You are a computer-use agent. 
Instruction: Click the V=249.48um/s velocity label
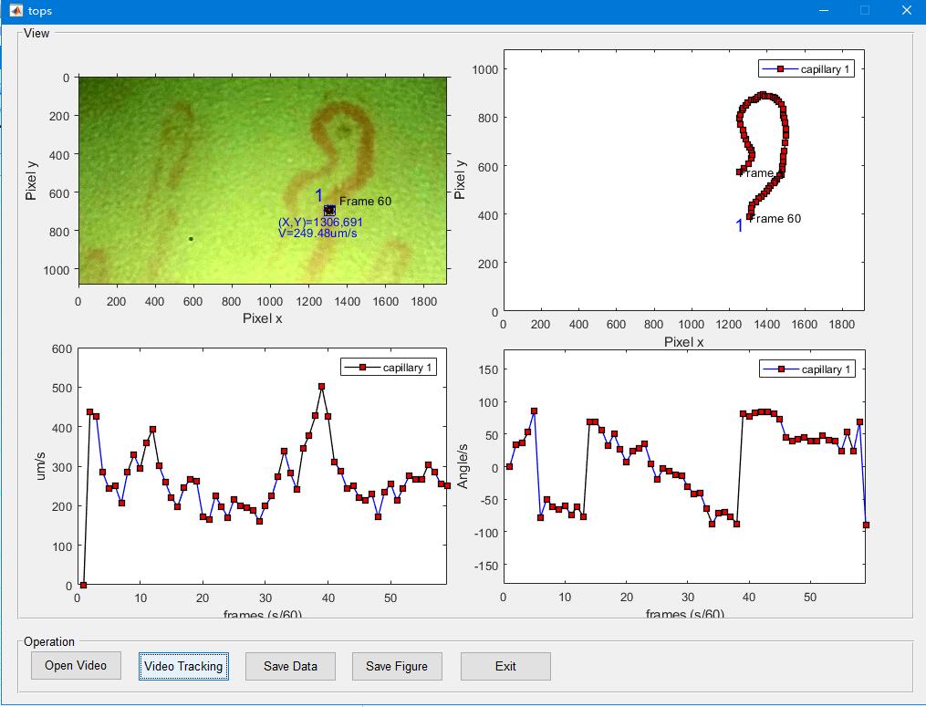pyautogui.click(x=317, y=233)
